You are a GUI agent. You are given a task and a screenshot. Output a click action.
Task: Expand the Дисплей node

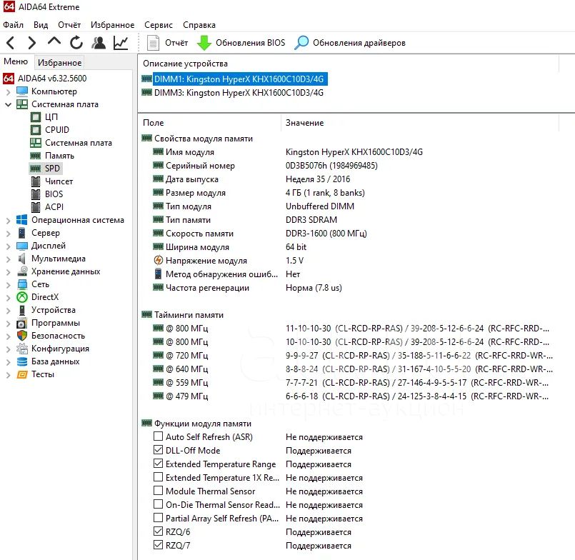9,246
